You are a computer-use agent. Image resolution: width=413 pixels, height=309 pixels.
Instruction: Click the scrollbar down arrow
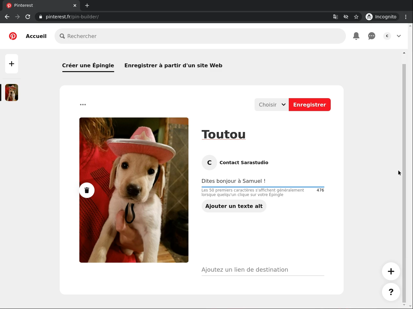(404, 305)
